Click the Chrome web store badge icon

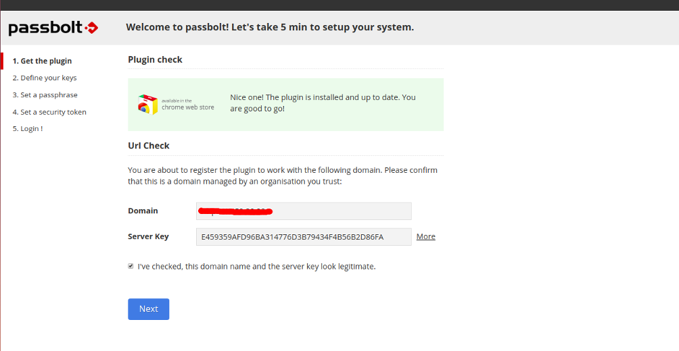coord(148,104)
